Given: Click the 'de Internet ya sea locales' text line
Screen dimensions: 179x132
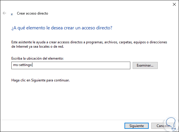Looking at the screenshot, I should pos(41,46).
